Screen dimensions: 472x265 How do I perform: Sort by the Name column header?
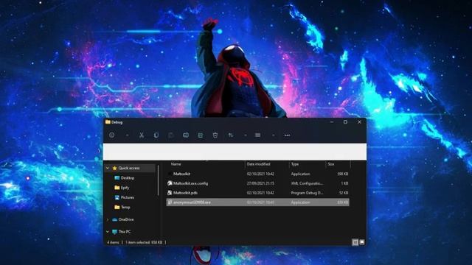click(176, 164)
